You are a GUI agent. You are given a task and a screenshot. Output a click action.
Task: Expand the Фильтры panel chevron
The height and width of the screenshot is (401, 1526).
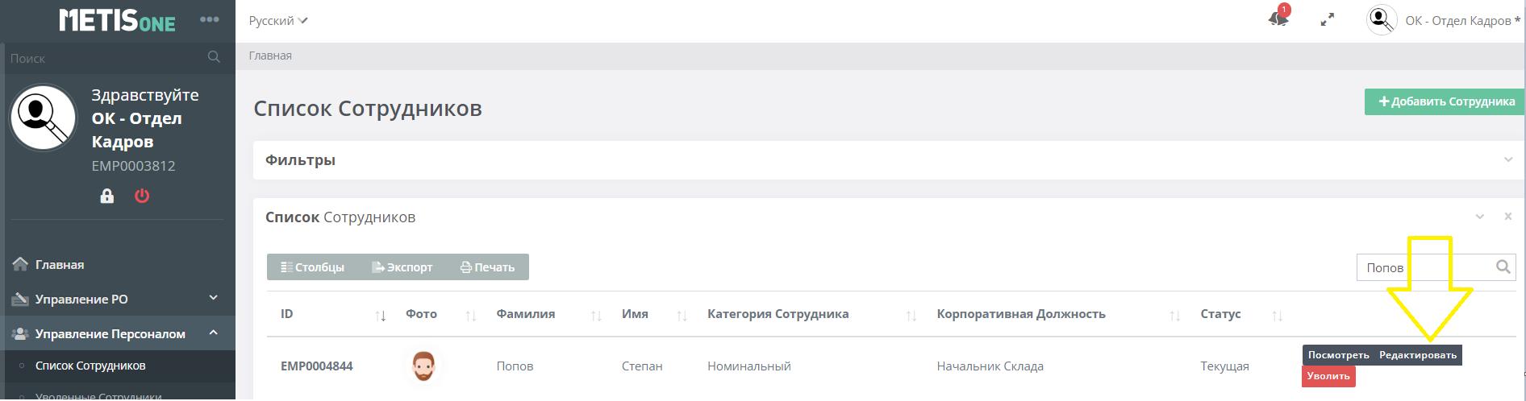(1507, 160)
